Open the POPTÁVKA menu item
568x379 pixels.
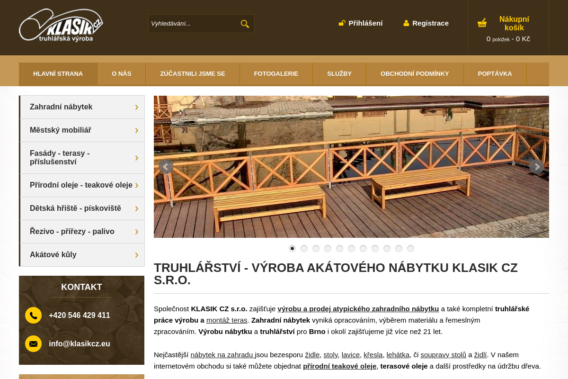click(495, 73)
